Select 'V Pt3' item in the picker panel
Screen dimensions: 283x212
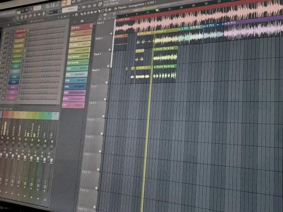click(x=76, y=80)
